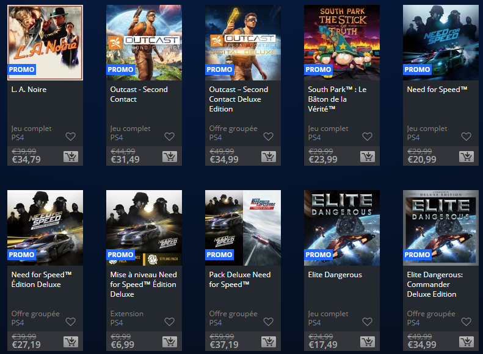Add South Park Le Bâton de la Vérité to cart
Image resolution: width=483 pixels, height=354 pixels.
point(368,157)
